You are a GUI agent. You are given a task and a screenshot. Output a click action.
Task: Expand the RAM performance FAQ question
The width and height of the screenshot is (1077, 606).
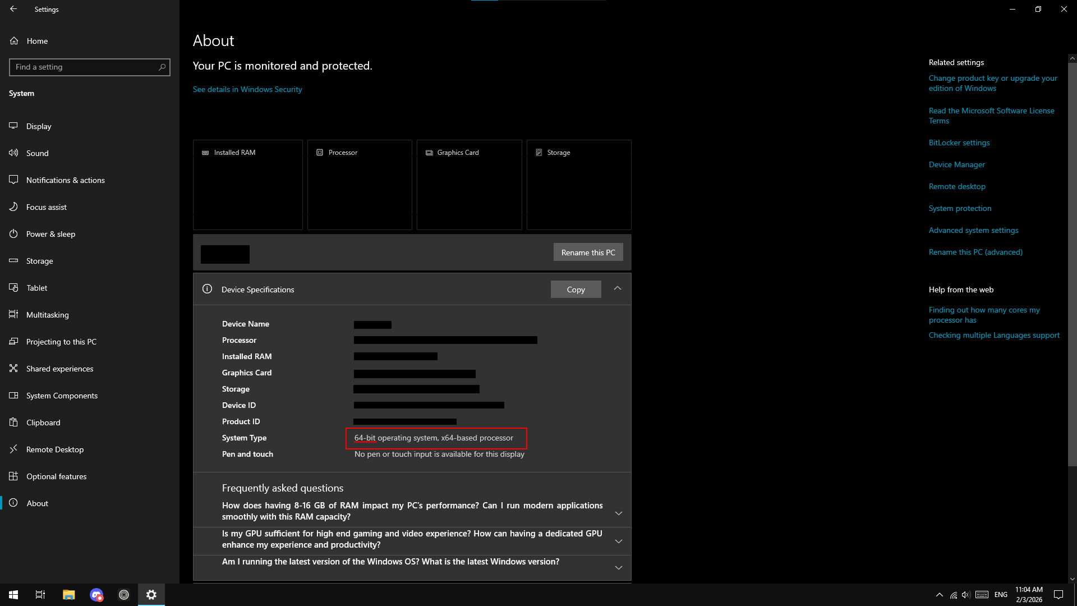tap(618, 513)
